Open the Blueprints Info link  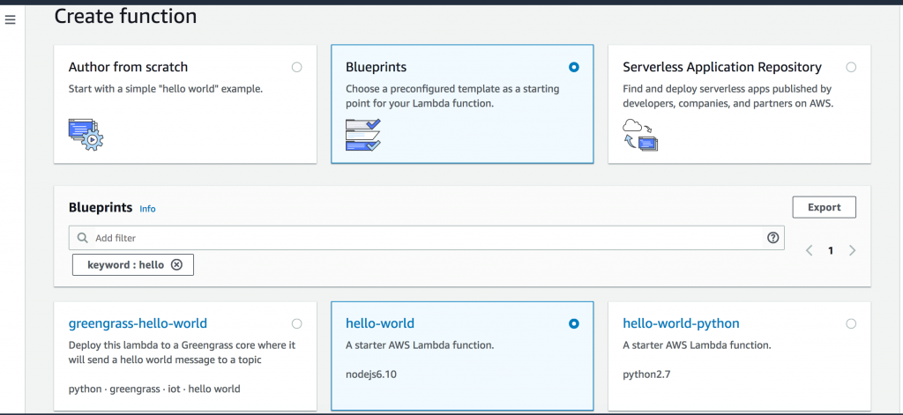click(147, 208)
